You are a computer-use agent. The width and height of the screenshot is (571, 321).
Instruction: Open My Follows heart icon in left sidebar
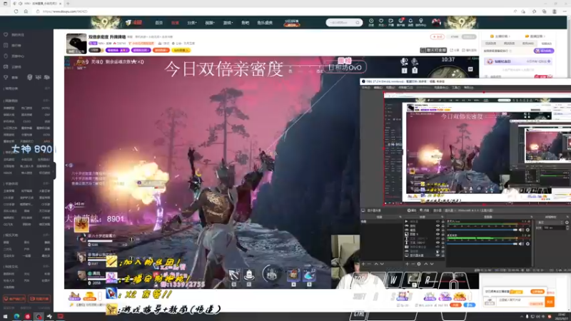click(6, 34)
